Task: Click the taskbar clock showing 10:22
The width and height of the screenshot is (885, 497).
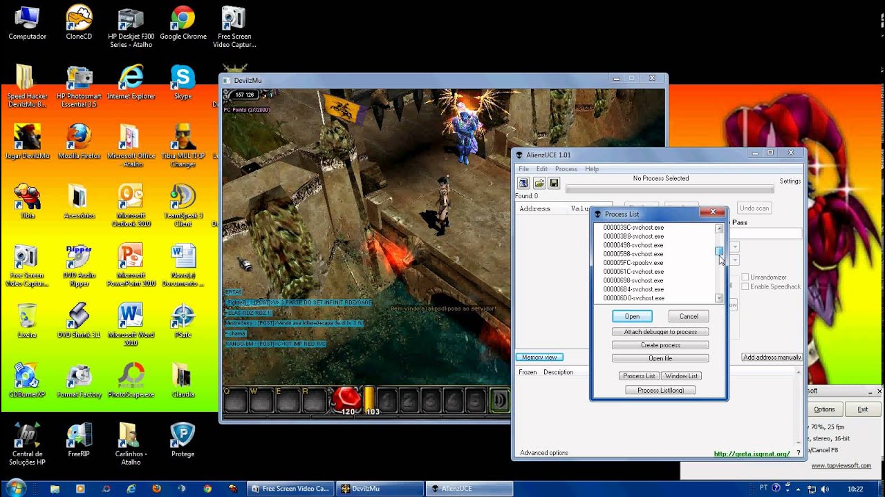Action: [855, 489]
